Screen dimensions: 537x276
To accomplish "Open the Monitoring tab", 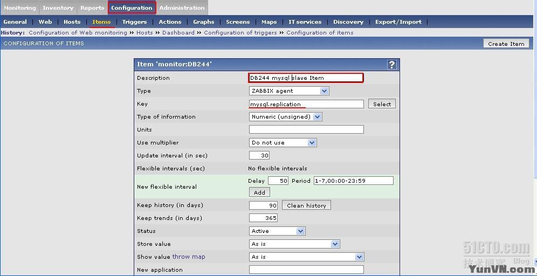I will click(x=20, y=8).
